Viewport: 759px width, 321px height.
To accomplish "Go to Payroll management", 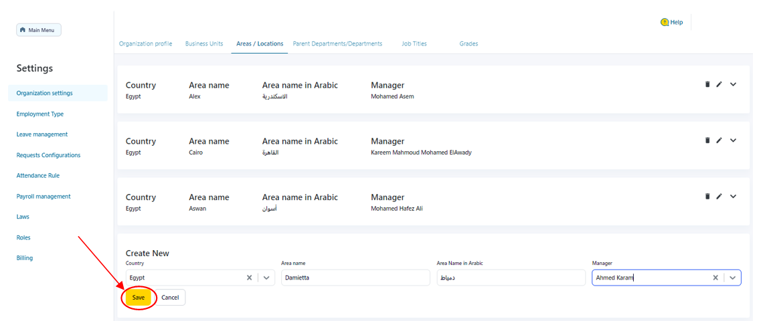I will [x=44, y=196].
